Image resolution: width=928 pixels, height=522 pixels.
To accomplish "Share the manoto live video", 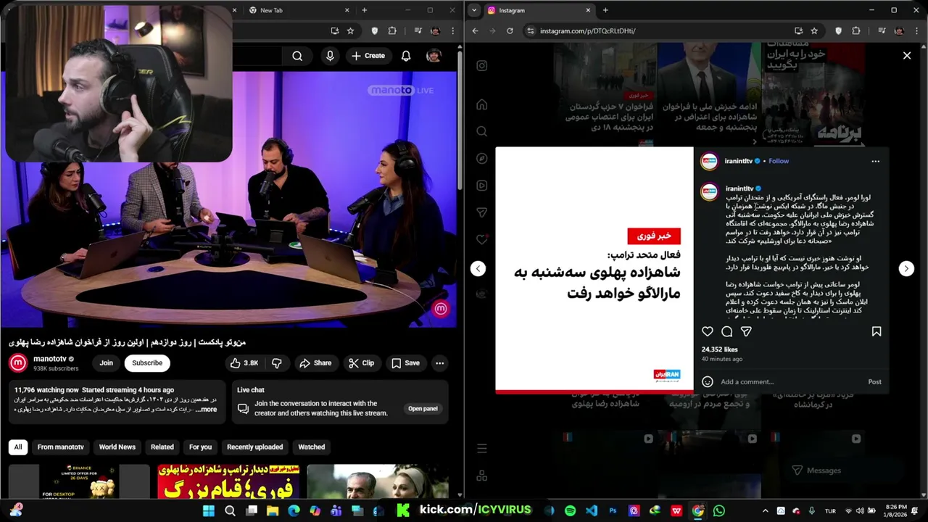I will point(315,363).
